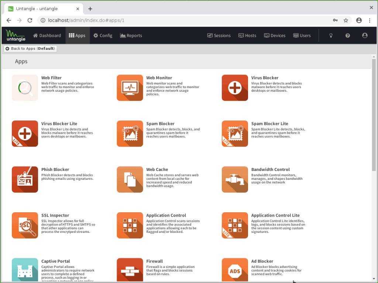Click the Application Control Lite title
The width and height of the screenshot is (378, 283).
(x=275, y=215)
